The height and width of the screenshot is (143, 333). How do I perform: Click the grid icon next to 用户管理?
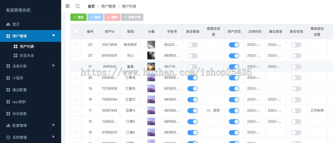coord(8,36)
